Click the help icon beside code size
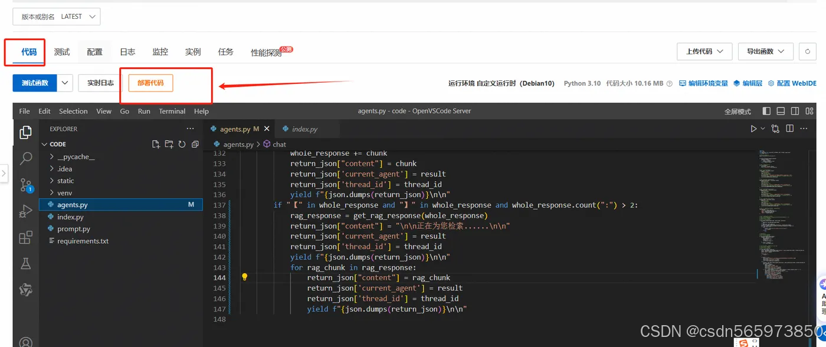Viewport: 826px width, 347px height. pyautogui.click(x=669, y=84)
